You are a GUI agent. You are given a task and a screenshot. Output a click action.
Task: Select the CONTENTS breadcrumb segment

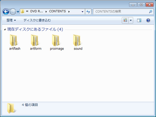[x=57, y=11]
